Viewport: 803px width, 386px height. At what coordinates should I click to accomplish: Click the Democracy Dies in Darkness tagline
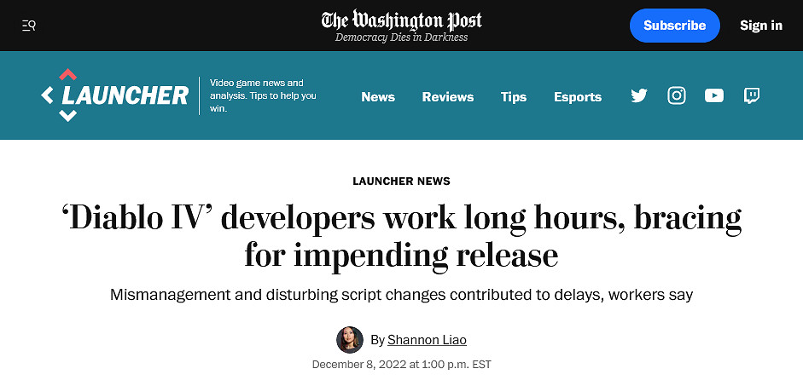[x=401, y=37]
